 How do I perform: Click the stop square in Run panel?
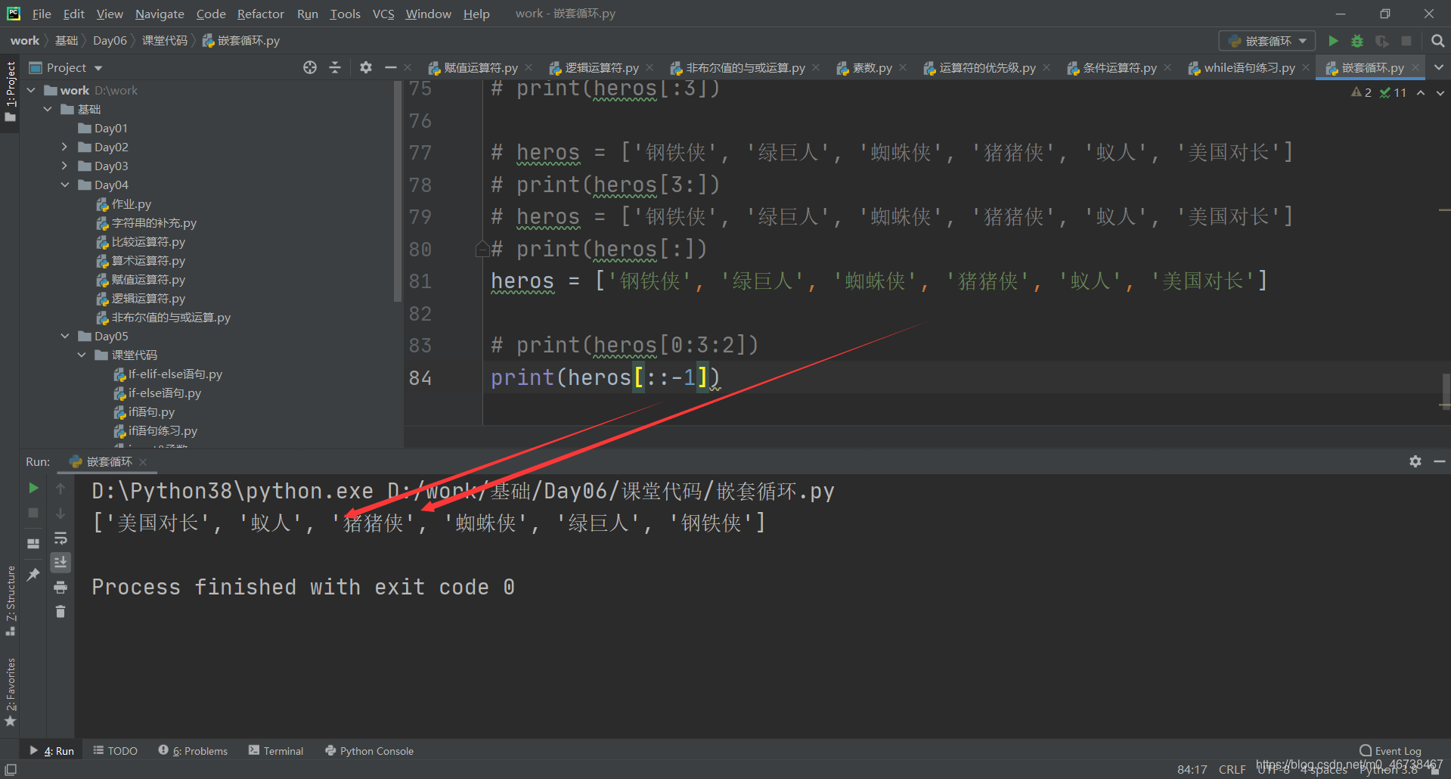point(33,513)
